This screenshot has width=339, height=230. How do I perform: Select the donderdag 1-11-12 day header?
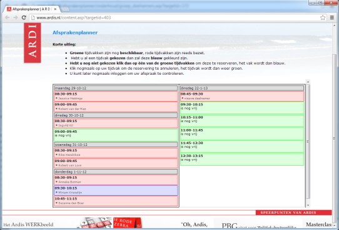(x=116, y=171)
